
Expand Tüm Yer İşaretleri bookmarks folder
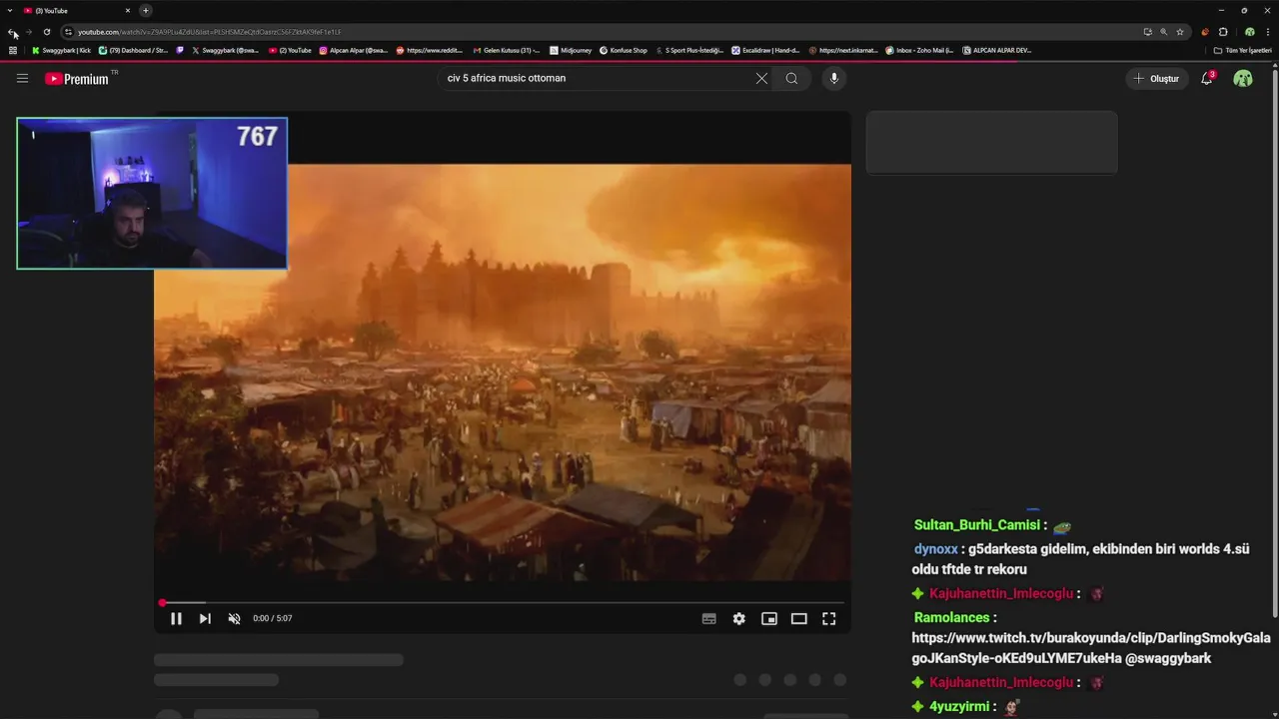click(1242, 50)
